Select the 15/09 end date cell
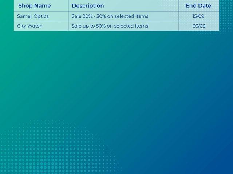Viewport: 233px width, 174px height. (198, 16)
